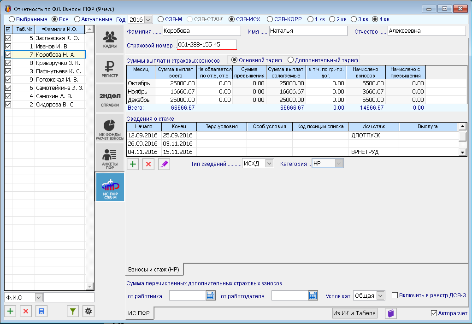
Task: Open the Год 2016 dropdown
Action: 148,19
